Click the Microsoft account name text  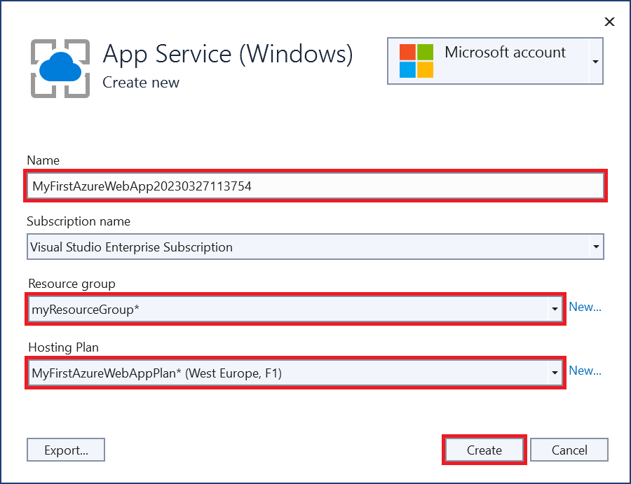[505, 53]
